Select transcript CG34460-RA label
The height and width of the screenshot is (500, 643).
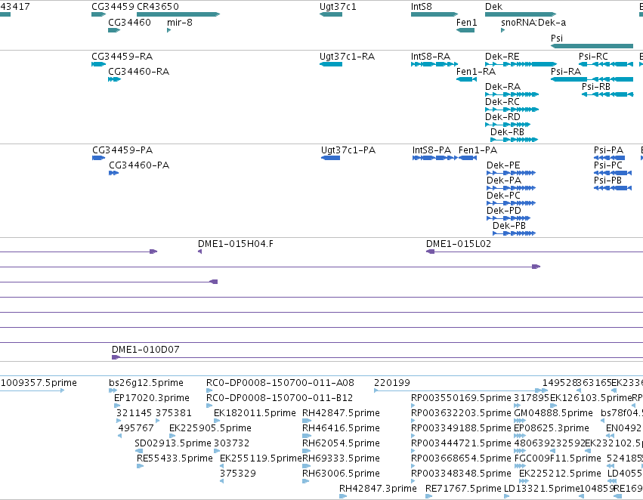pos(138,71)
